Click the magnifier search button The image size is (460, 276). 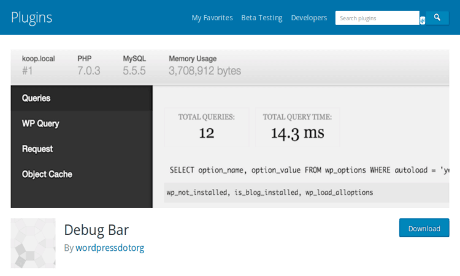pos(437,18)
